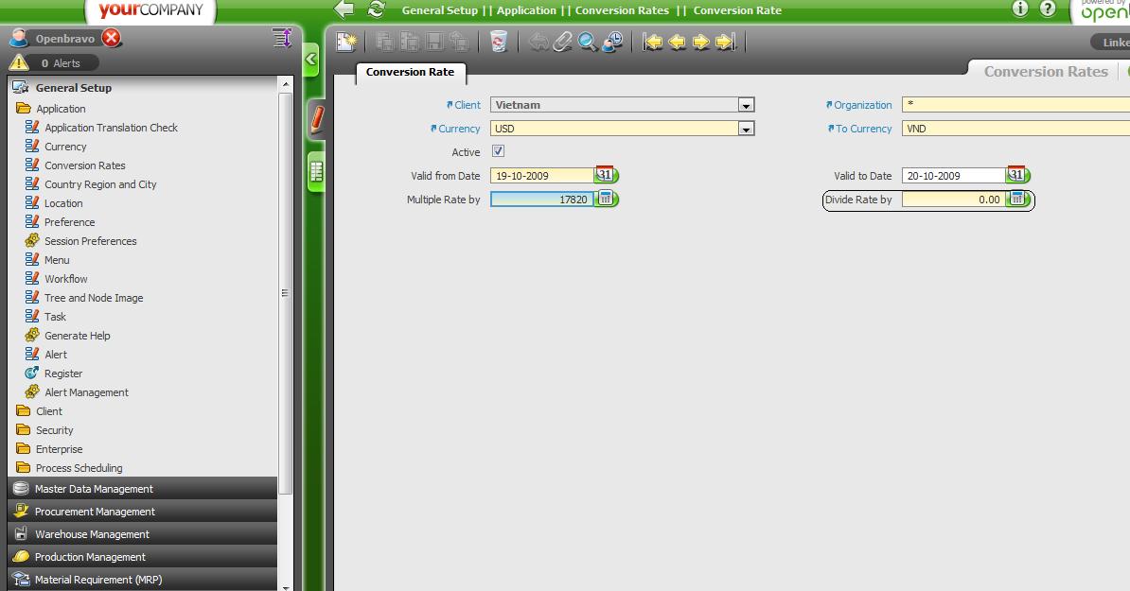Jump to the last record arrow
Viewport: 1130px width, 591px height.
click(726, 42)
